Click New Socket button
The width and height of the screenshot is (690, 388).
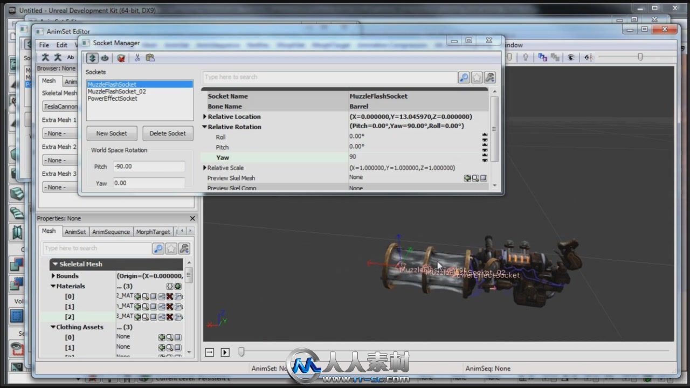[112, 133]
